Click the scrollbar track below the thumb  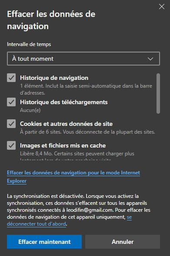pyautogui.click(x=158, y=136)
